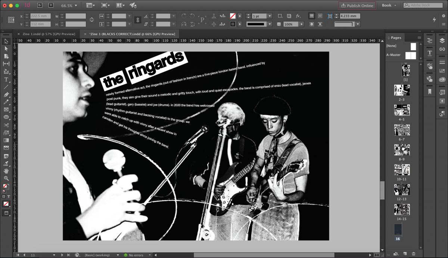Open the View Options dropdown

[90, 6]
